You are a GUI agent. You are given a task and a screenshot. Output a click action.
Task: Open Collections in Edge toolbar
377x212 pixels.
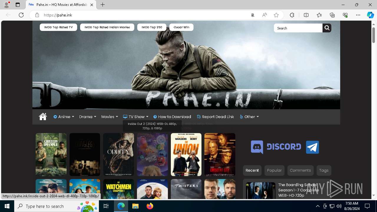(332, 15)
